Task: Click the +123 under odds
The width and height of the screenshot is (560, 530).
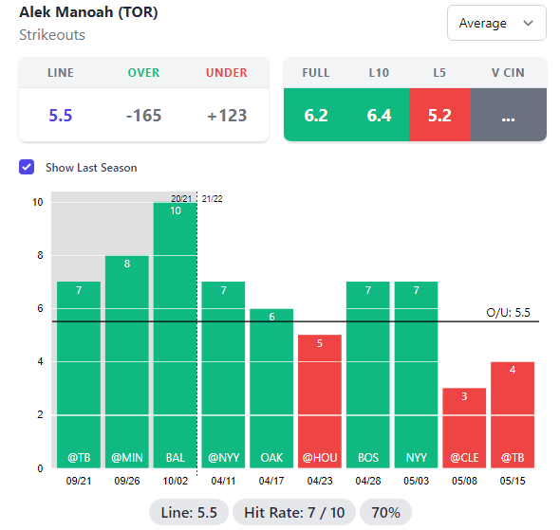Action: coord(227,116)
